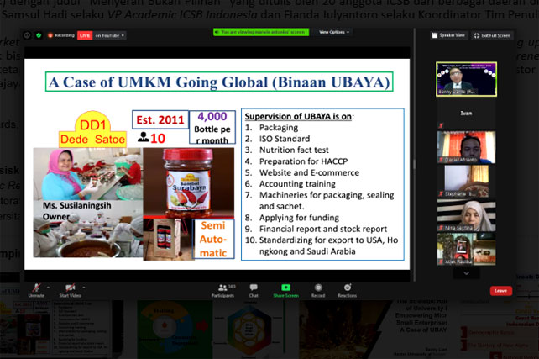Click the meeting info icon
The width and height of the screenshot is (539, 359).
[x=27, y=35]
